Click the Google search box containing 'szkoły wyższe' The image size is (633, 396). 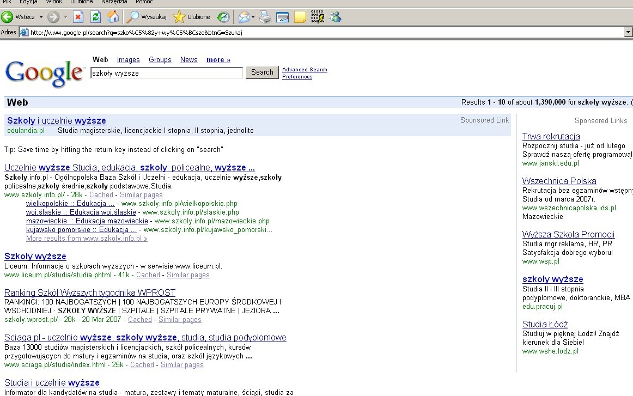[x=167, y=73]
